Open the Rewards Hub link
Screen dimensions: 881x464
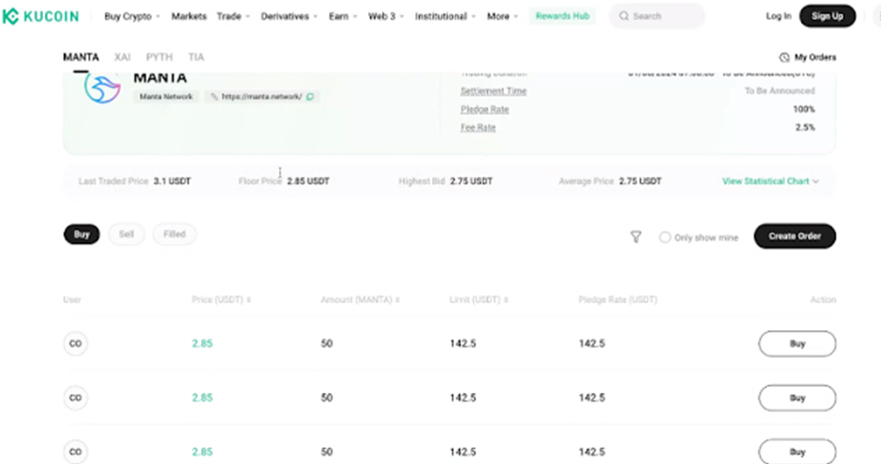(x=562, y=17)
